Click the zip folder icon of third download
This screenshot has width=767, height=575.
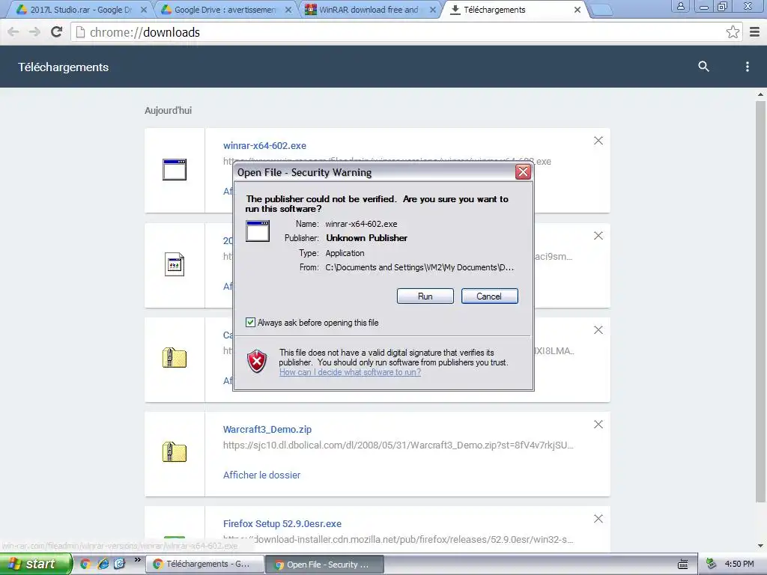(x=175, y=358)
